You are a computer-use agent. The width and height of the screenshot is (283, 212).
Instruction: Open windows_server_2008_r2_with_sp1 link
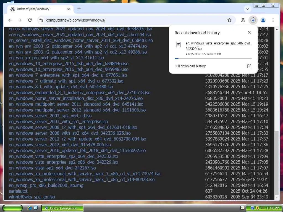pos(73,127)
